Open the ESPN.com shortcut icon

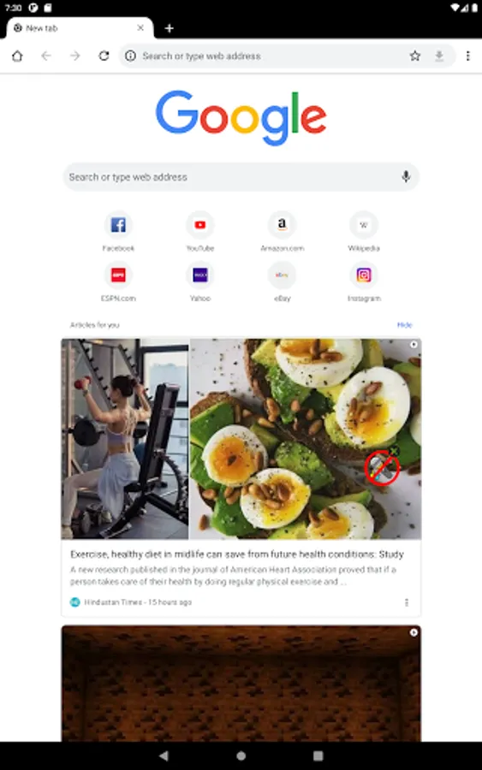[x=118, y=275]
